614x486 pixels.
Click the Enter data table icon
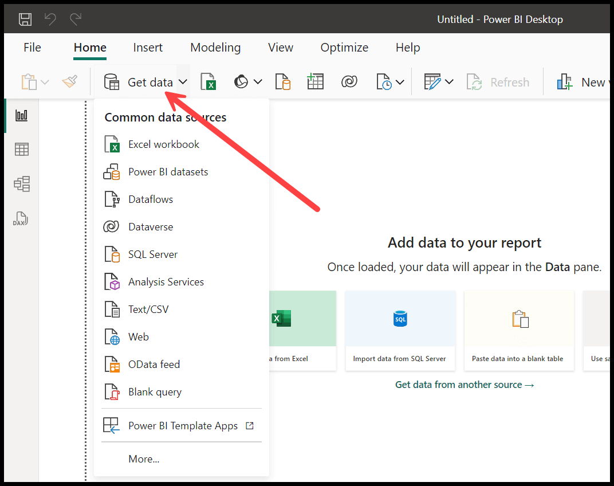pyautogui.click(x=315, y=81)
